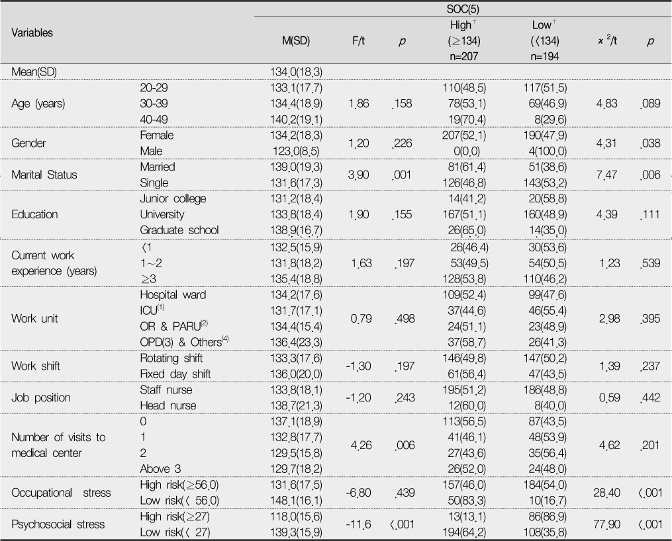672x541 pixels.
Task: Click the Psychosocial stress row label
Action: point(58,524)
